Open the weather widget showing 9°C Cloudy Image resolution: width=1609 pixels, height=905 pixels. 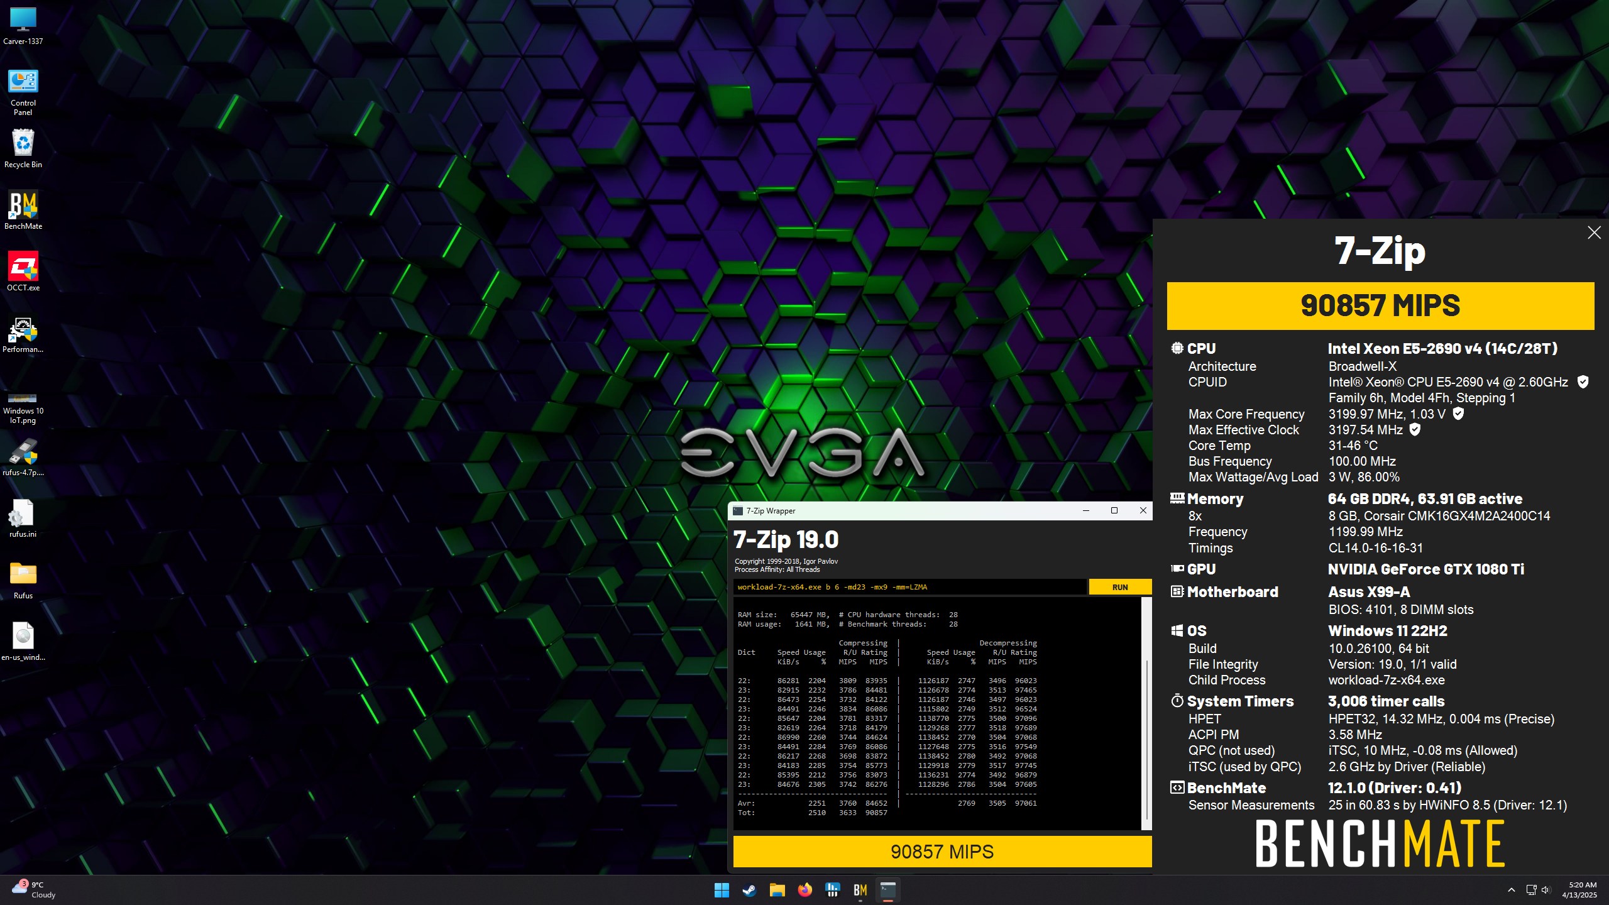(35, 890)
